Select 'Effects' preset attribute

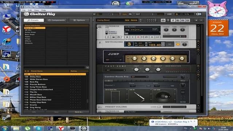(28, 41)
